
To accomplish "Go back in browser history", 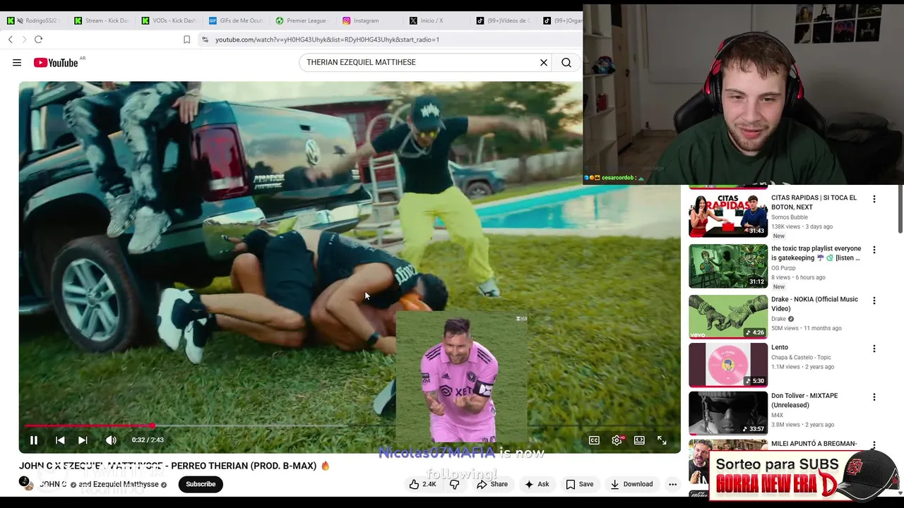I will pos(11,40).
